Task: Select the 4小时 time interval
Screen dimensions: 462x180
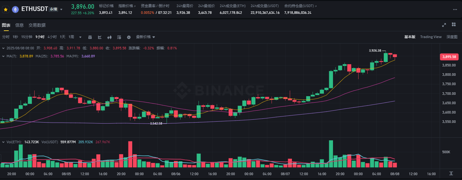Action: tap(52, 37)
